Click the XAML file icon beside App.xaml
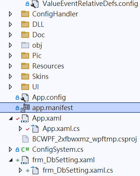140x176 pixels. [x=25, y=118]
